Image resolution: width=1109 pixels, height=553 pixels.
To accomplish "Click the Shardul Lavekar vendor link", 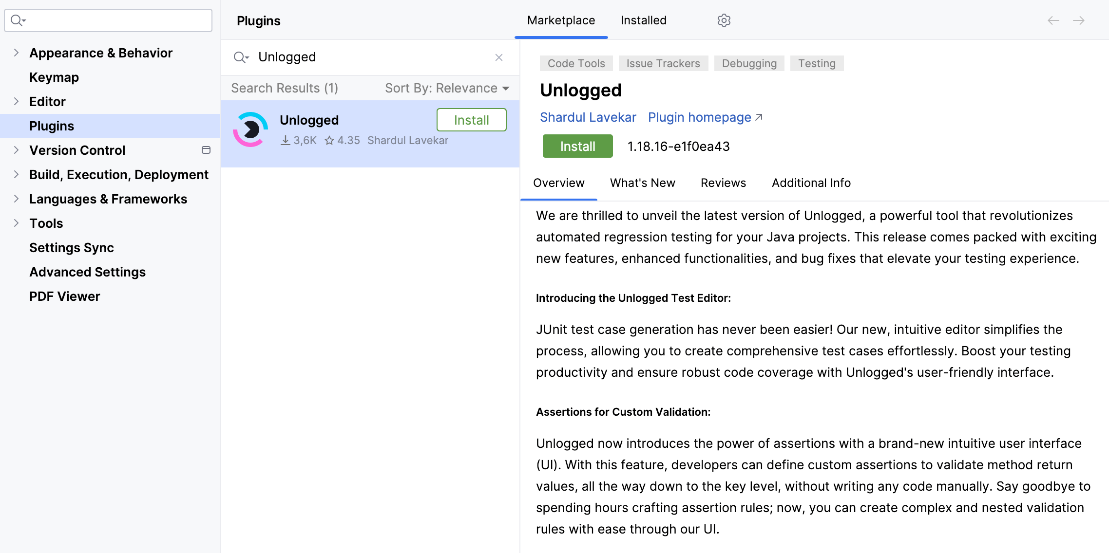I will [588, 117].
